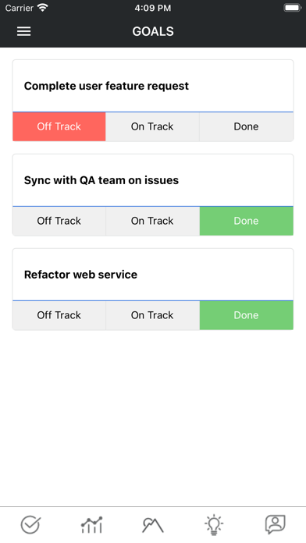Open the lightbulb ideas tab icon
306x543 pixels.
pyautogui.click(x=214, y=524)
